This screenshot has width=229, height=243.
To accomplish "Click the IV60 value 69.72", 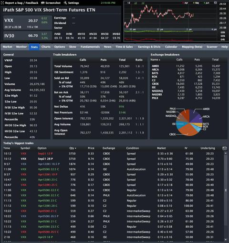I will click(58, 38).
